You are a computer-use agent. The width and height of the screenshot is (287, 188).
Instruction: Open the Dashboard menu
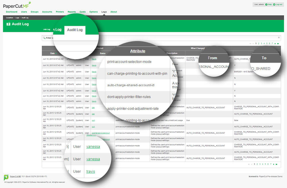(x=11, y=12)
